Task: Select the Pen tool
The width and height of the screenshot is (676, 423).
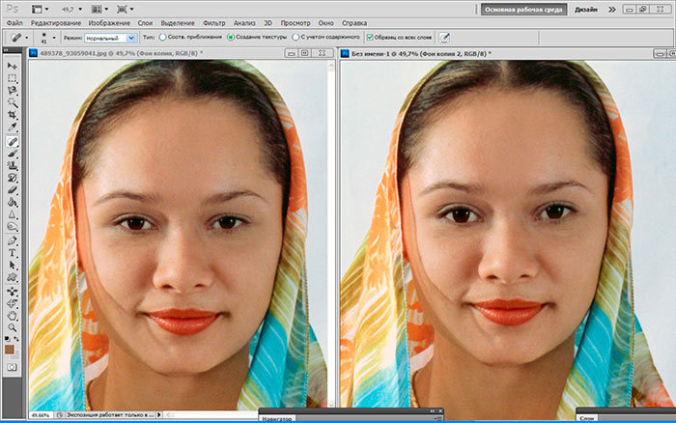Action: (x=12, y=240)
